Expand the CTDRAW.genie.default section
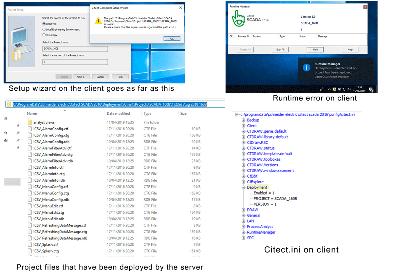393x278 pixels. coord(243,131)
